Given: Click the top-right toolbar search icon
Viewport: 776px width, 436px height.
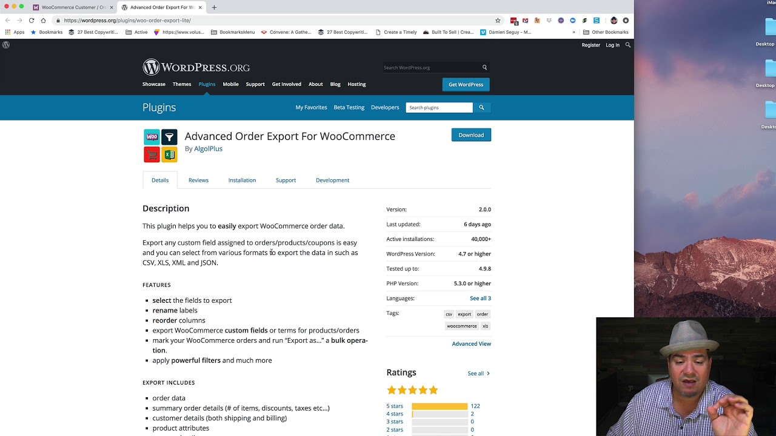Looking at the screenshot, I should tap(628, 45).
